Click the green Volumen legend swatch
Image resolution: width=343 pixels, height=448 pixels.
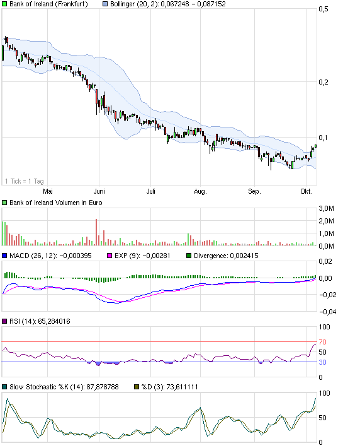[x=4, y=203]
